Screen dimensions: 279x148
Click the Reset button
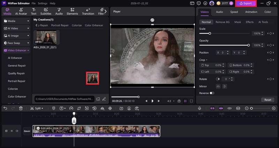[267, 100]
